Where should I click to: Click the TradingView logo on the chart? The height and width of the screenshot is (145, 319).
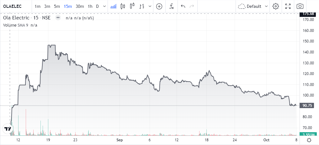coord(8,128)
